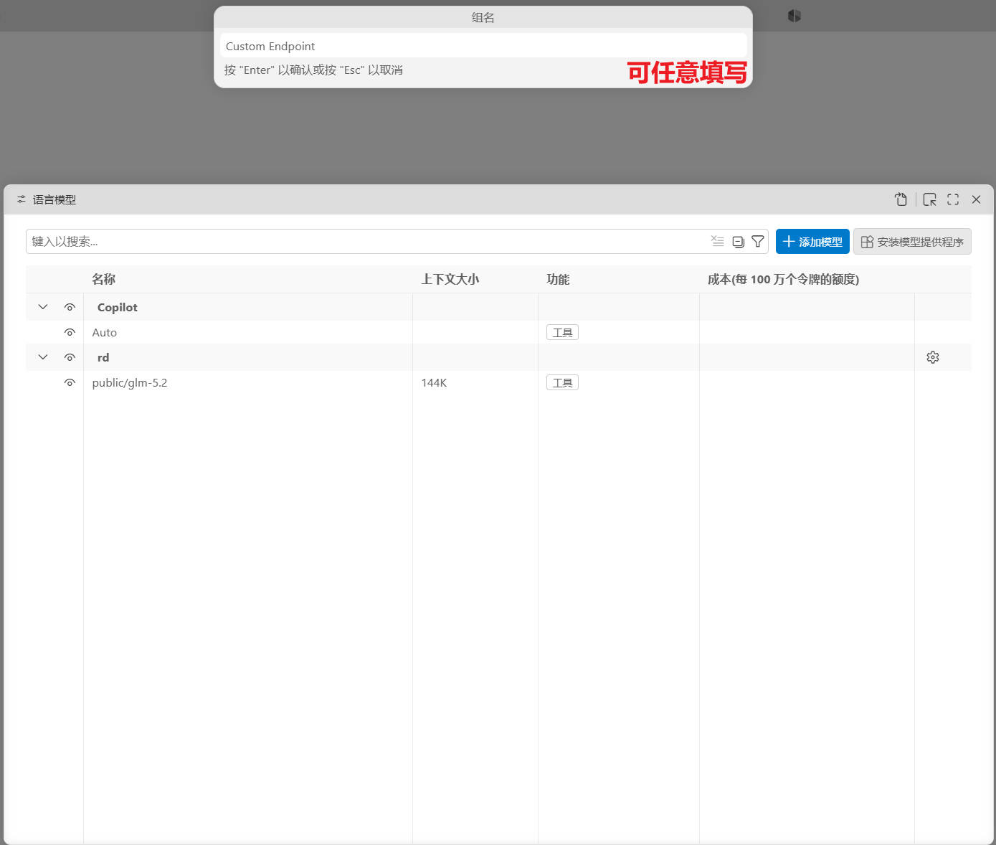Click the 工具 tag in public/glm-5.2 row
The height and width of the screenshot is (845, 996).
[562, 382]
